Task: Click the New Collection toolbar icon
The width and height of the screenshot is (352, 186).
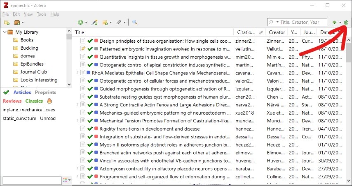Action: 7,22
